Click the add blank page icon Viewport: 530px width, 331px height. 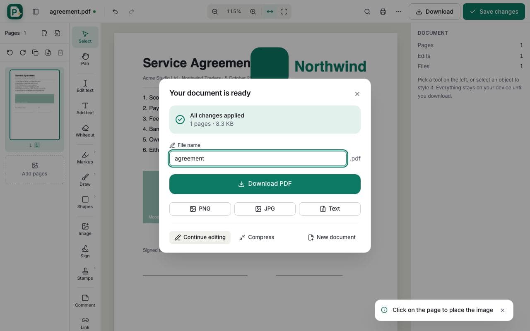coord(44,33)
